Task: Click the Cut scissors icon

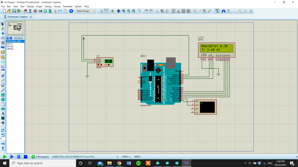Action: [x=157, y=11]
